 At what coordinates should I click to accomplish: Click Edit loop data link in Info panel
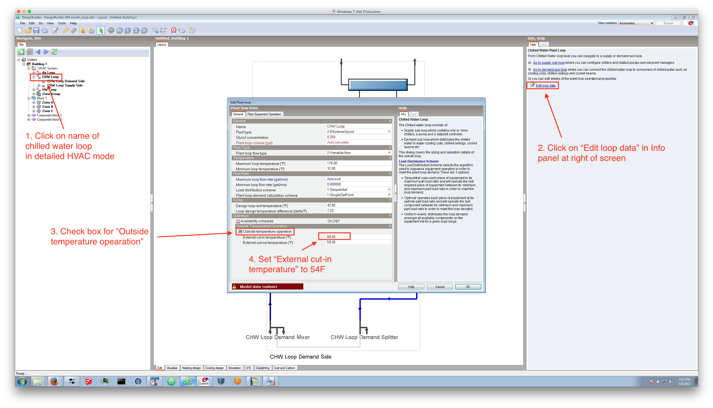tap(545, 85)
